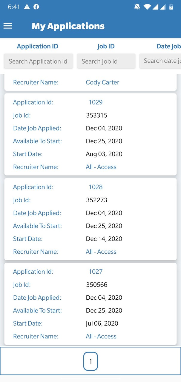Tap the Facebook icon in the status bar
This screenshot has width=181, height=382.
pyautogui.click(x=36, y=7)
